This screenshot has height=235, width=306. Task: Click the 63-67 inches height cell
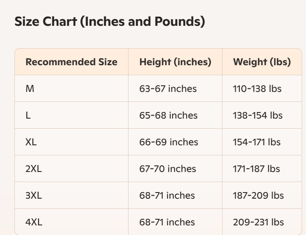click(168, 89)
